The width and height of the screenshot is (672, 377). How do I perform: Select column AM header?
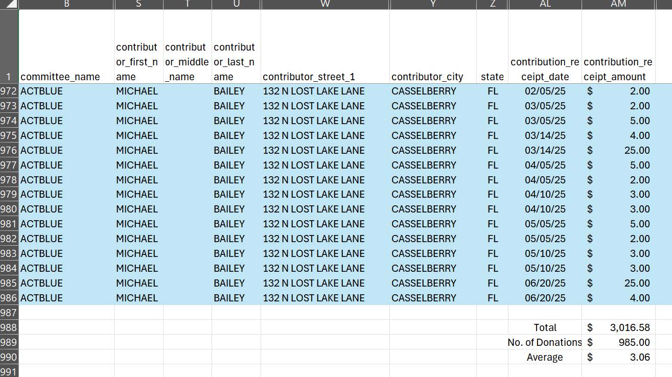(618, 5)
